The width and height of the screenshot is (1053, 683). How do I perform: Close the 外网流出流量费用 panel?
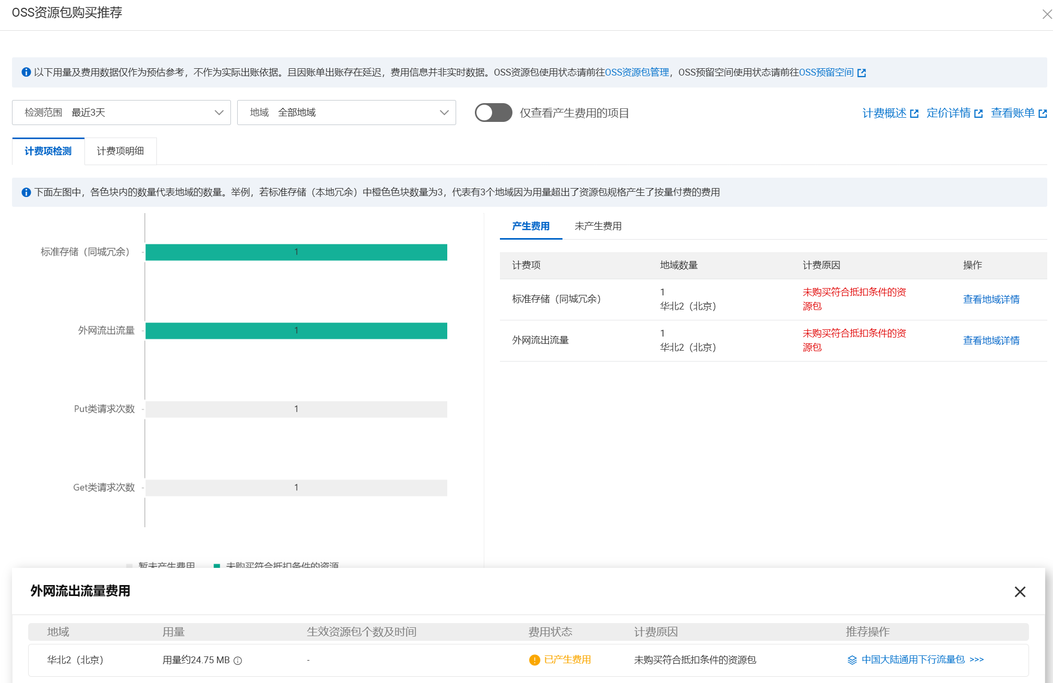[1020, 592]
